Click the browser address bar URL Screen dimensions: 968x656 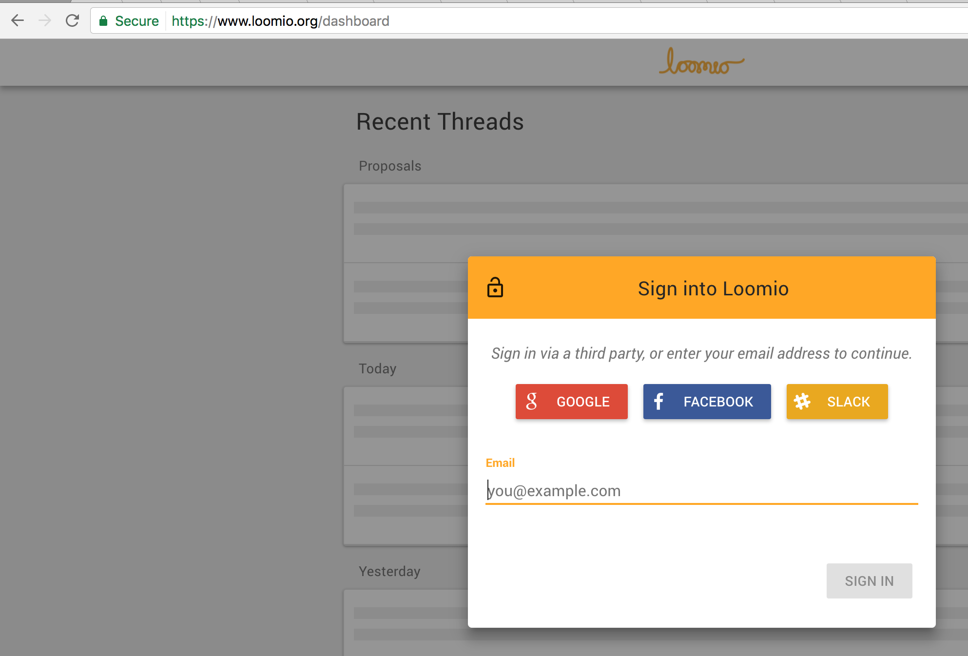pyautogui.click(x=280, y=21)
